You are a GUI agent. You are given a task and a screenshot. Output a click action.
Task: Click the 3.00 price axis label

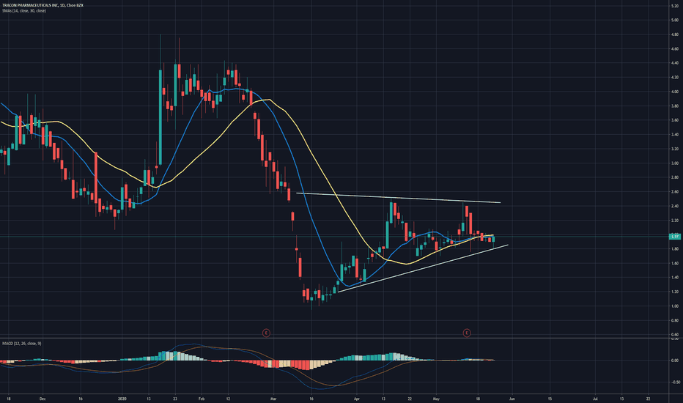[x=674, y=163]
